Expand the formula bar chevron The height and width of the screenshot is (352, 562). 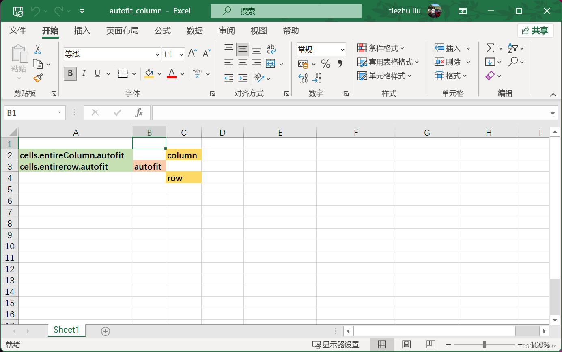(553, 113)
